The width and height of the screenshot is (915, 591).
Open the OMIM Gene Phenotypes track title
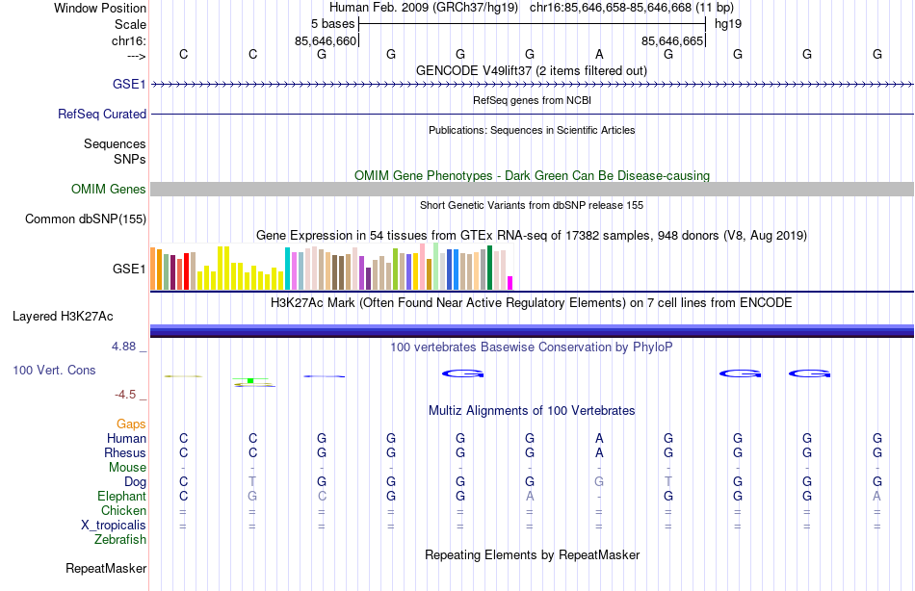point(532,175)
